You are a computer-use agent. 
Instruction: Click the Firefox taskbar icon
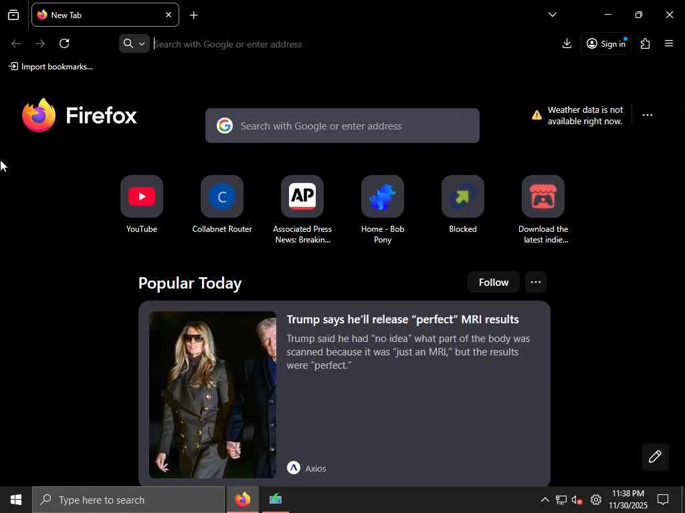click(243, 500)
